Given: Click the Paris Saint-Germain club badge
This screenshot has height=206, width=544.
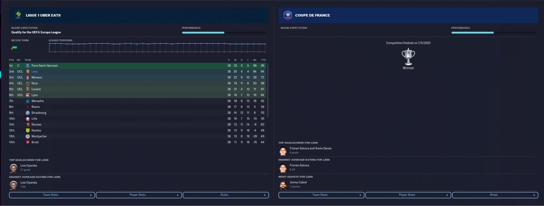Looking at the screenshot, I should pyautogui.click(x=28, y=66).
